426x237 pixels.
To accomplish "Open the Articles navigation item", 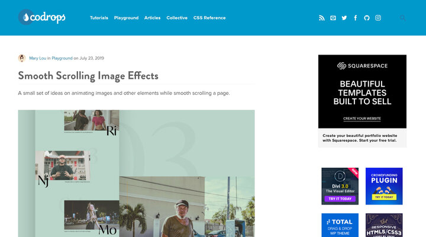I will pos(152,18).
